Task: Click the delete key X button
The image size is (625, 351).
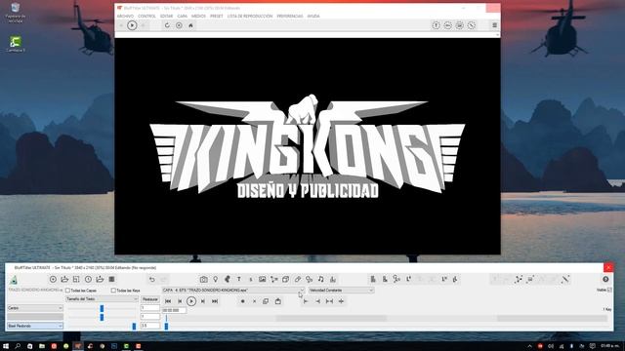Action: click(x=254, y=301)
